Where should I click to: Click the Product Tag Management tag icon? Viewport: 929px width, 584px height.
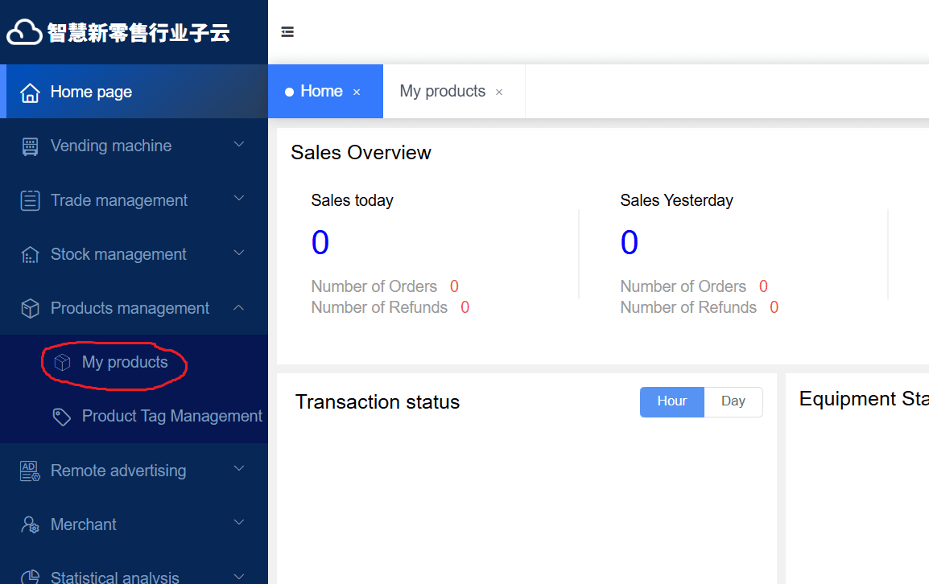(x=61, y=417)
